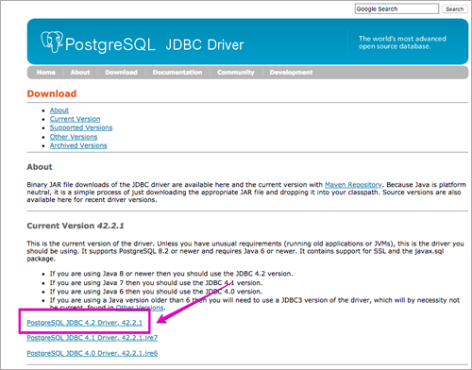The height and width of the screenshot is (370, 472).
Task: Open the Maven Repository link
Action: point(353,185)
